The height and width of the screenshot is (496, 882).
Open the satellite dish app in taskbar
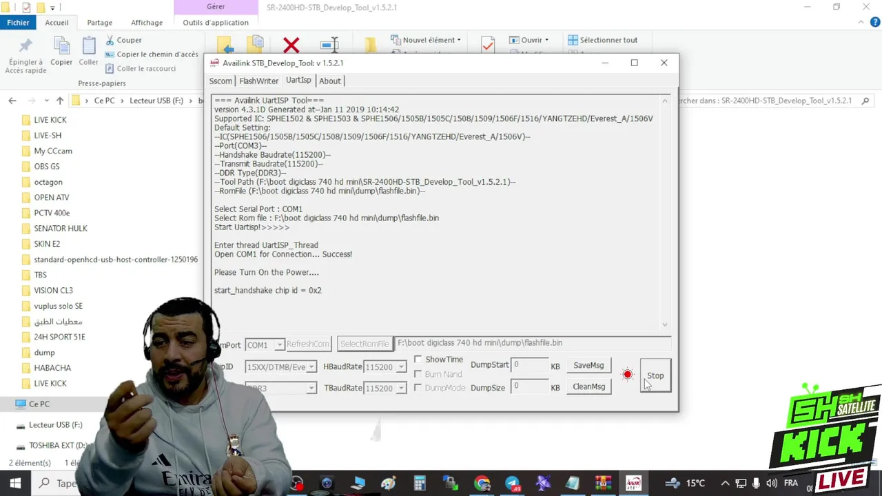click(x=543, y=483)
